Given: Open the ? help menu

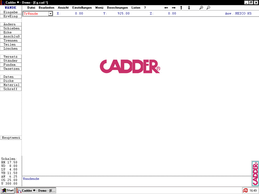Looking at the screenshot, I should 145,8.
